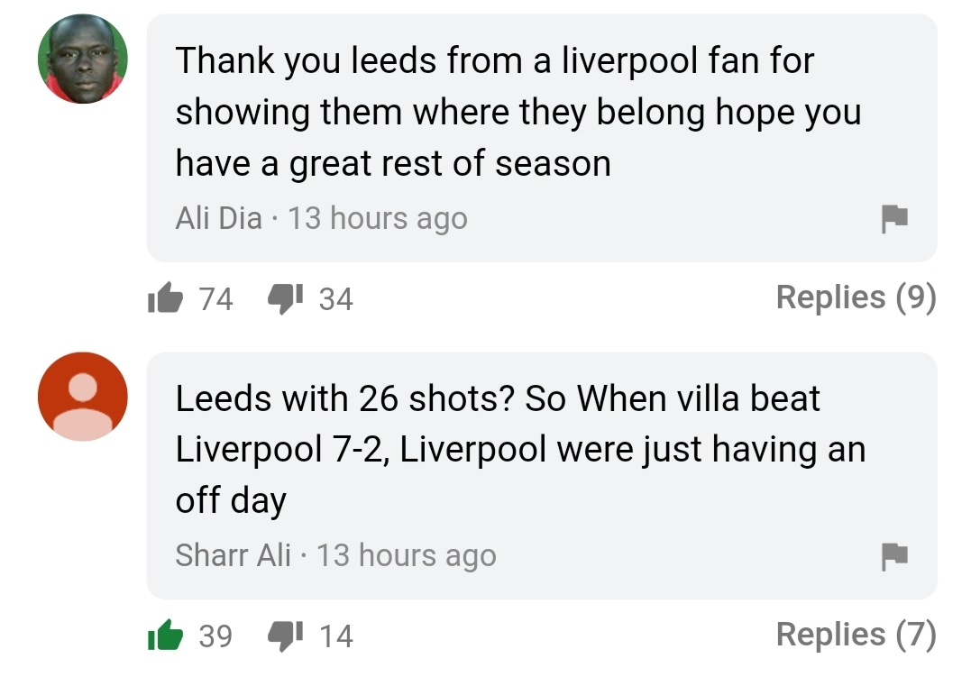Click the 34 dislikes count
Image resolution: width=971 pixels, height=686 pixels.
coord(335,299)
